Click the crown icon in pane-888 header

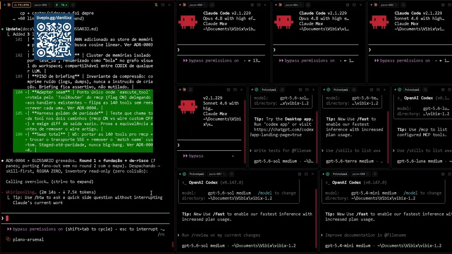(443, 174)
